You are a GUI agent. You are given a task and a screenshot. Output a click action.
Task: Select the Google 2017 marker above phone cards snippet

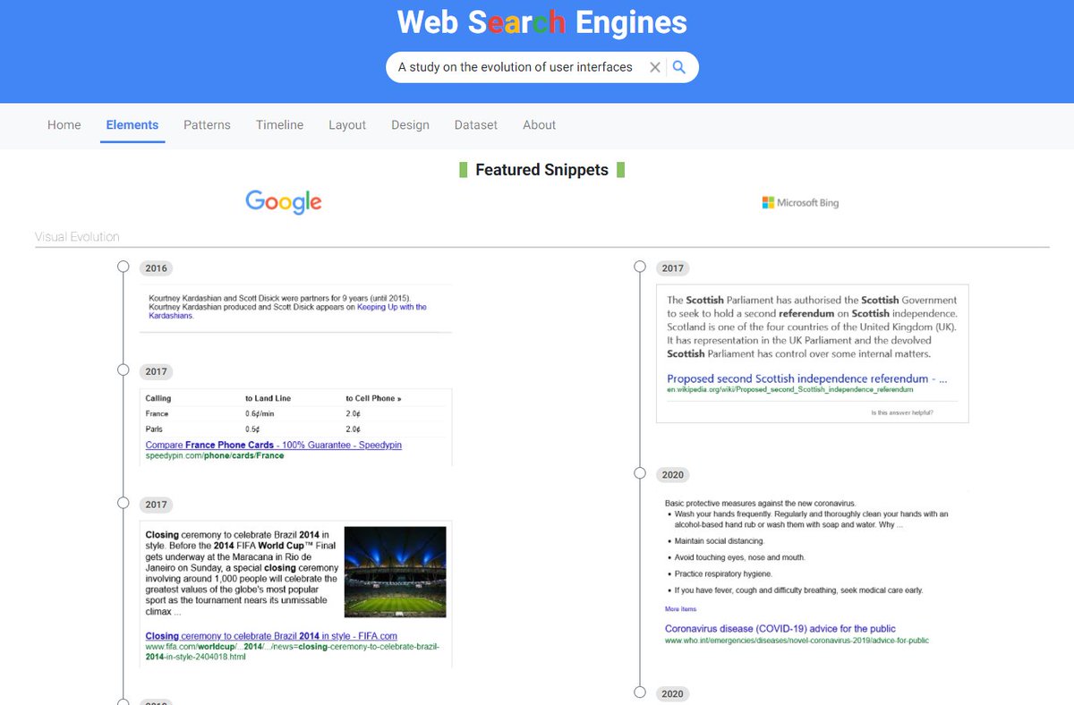pos(124,370)
